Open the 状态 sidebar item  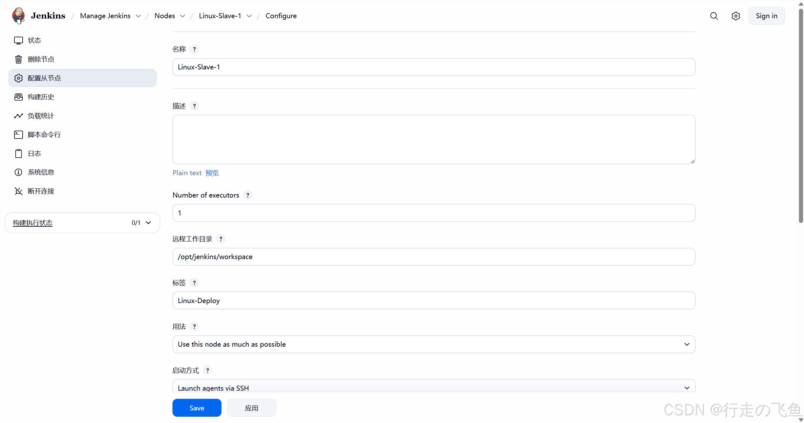click(82, 41)
